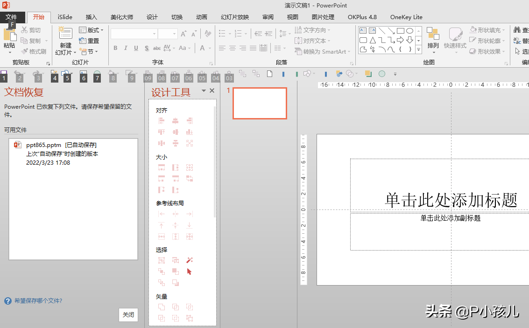
Task: Select the Oval shape in gallery
Action: tap(409, 31)
